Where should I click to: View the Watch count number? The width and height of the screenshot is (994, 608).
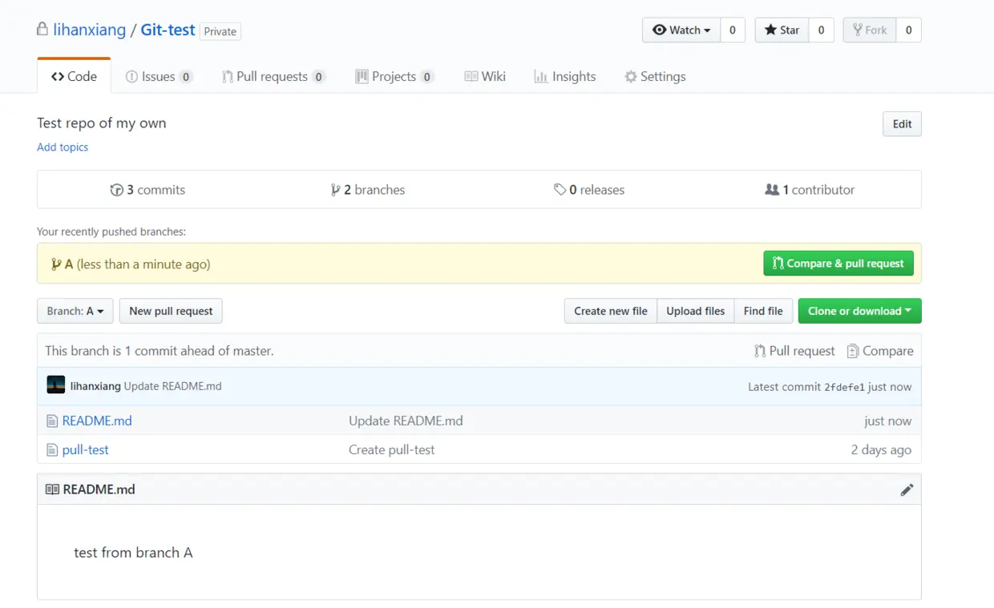pyautogui.click(x=732, y=30)
